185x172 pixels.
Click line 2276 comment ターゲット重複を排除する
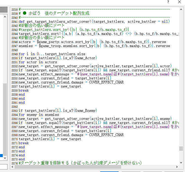point(80,163)
